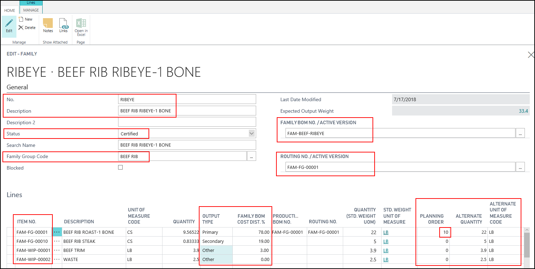
Task: Click the Search Name field
Action: (x=187, y=145)
